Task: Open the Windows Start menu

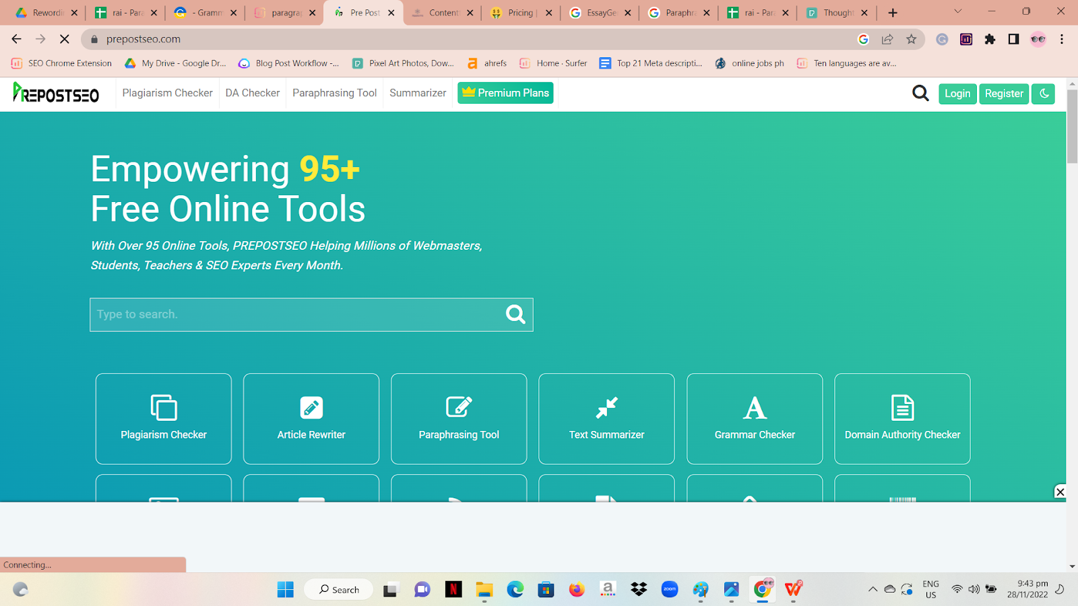Action: tap(286, 590)
